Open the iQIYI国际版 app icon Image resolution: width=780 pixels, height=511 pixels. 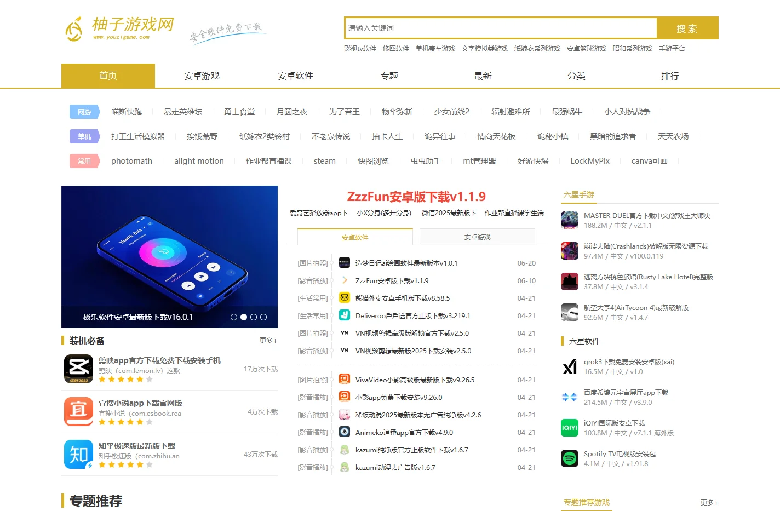pyautogui.click(x=570, y=428)
